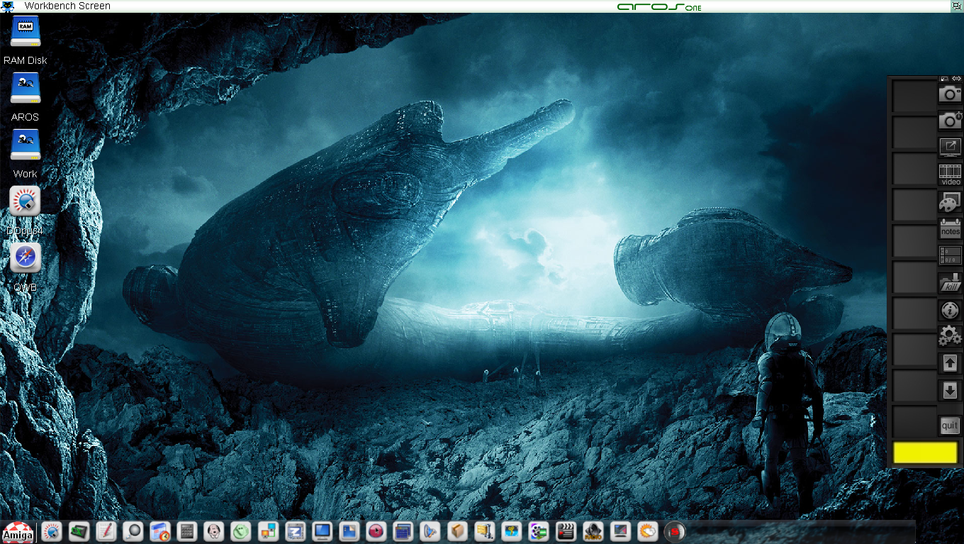
Task: Click the yellow color swatch
Action: pyautogui.click(x=925, y=453)
